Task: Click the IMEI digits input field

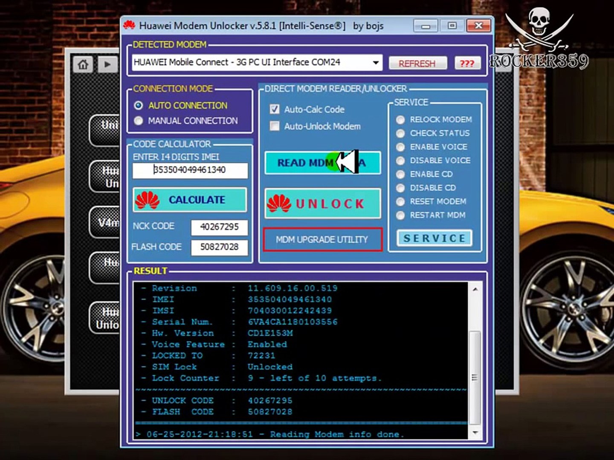Action: point(190,170)
